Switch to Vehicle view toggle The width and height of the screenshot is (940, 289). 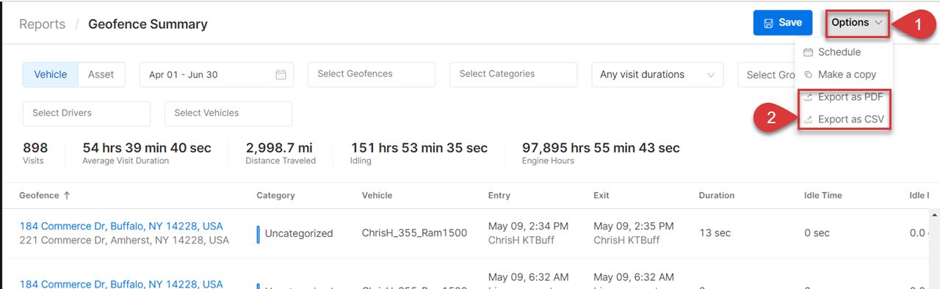pos(51,75)
